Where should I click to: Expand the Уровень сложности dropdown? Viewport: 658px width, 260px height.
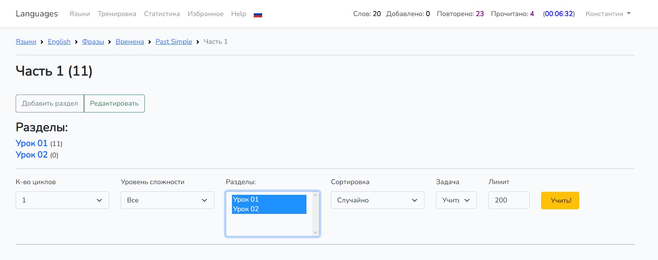(x=167, y=200)
